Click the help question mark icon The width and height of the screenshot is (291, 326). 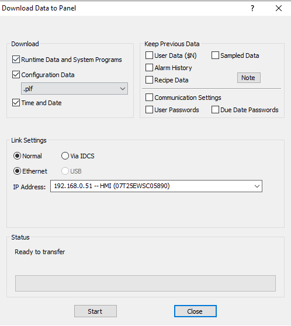(x=252, y=8)
